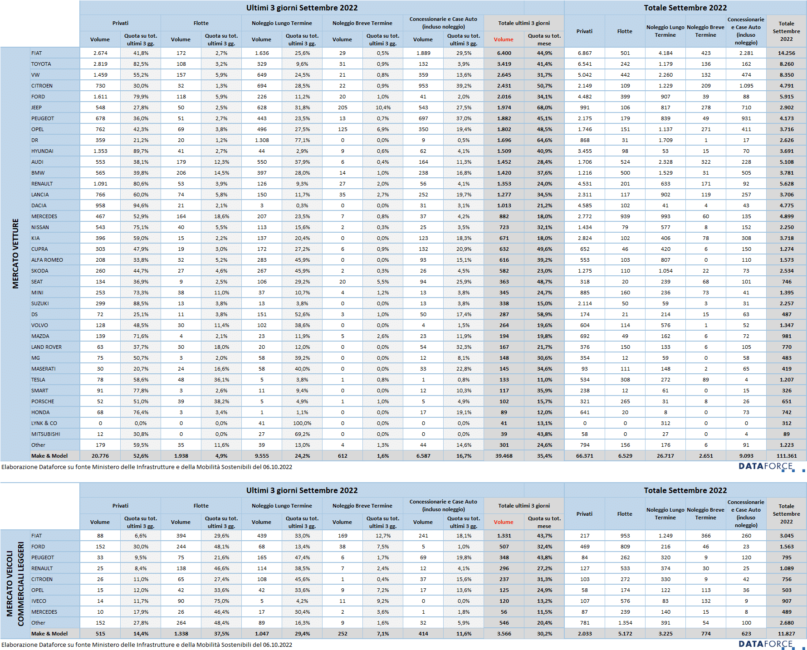
Task: Click the first Privati column header
Action: coord(120,23)
